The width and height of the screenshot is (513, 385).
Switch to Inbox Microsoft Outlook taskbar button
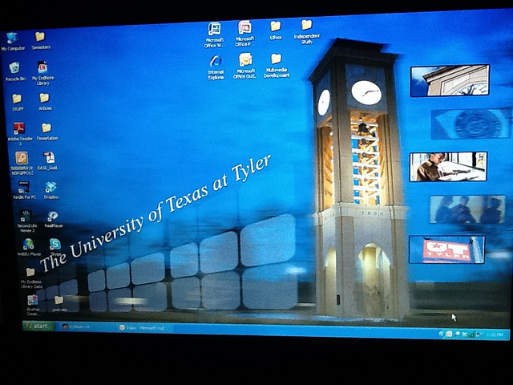pyautogui.click(x=146, y=328)
